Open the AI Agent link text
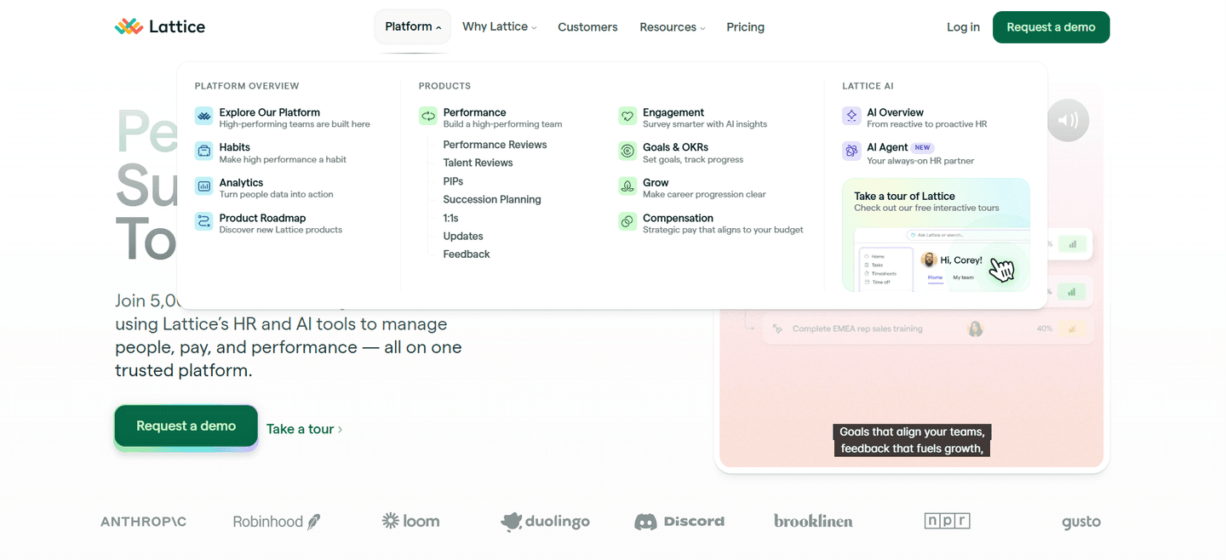Image resolution: width=1226 pixels, height=560 pixels. pyautogui.click(x=887, y=147)
